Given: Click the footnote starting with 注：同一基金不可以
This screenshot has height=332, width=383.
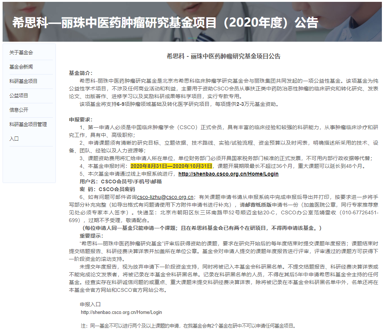Looking at the screenshot, I should pyautogui.click(x=188, y=326).
